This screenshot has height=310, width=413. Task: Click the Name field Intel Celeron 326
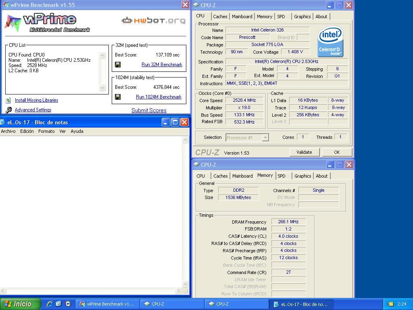coord(267,30)
